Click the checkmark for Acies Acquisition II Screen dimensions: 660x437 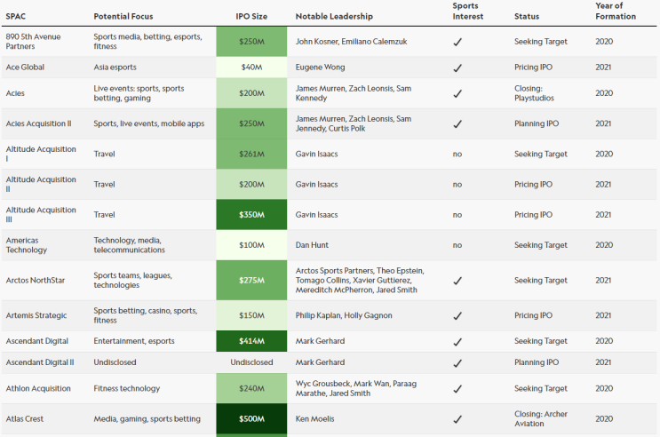[x=457, y=124]
